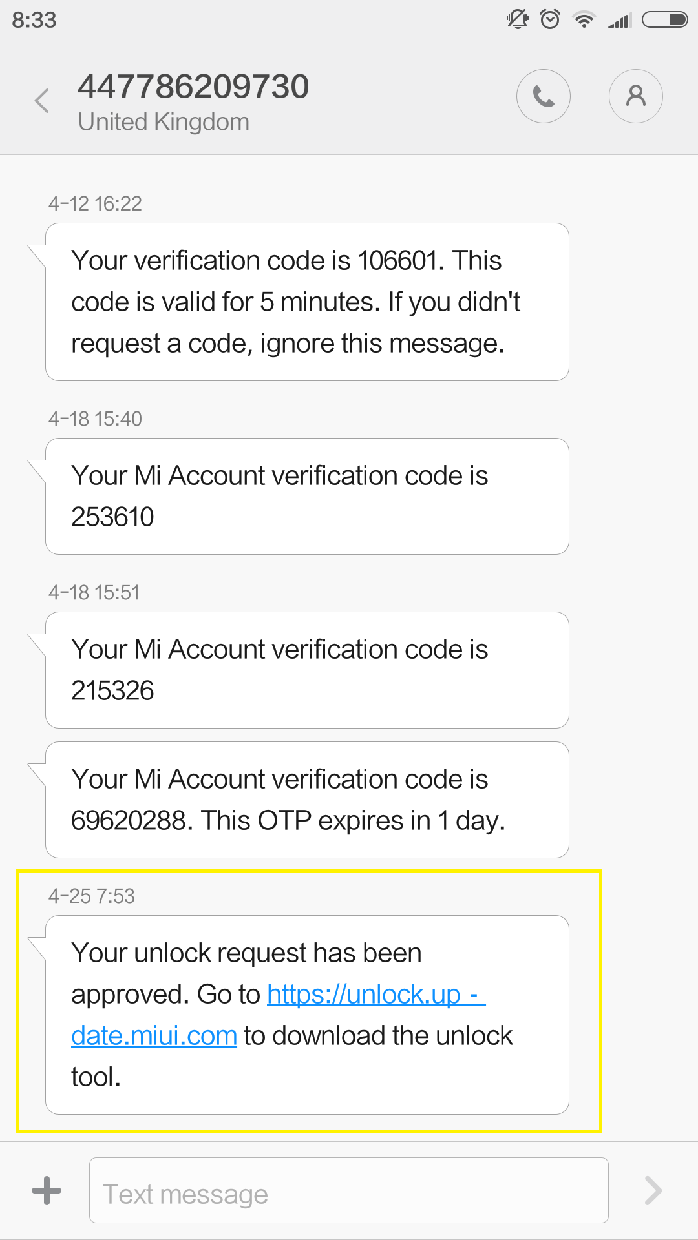Tap the 447786209730 sender number title
The image size is (698, 1240).
tap(193, 87)
